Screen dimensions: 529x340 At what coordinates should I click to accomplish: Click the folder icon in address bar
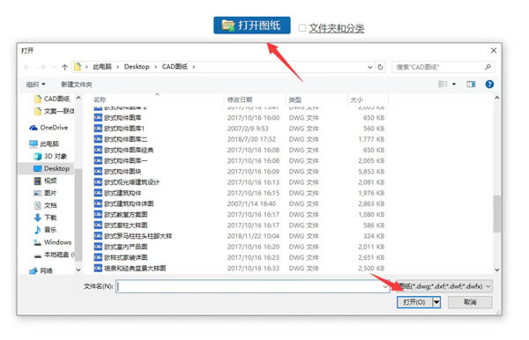pyautogui.click(x=78, y=67)
